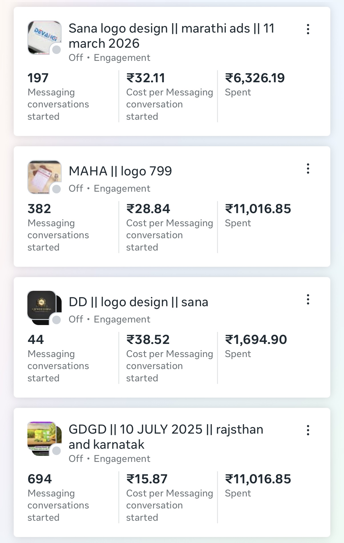This screenshot has height=543, width=344.
Task: Toggle status dot on GDGD campaign thumbnail
Action: pos(56,451)
